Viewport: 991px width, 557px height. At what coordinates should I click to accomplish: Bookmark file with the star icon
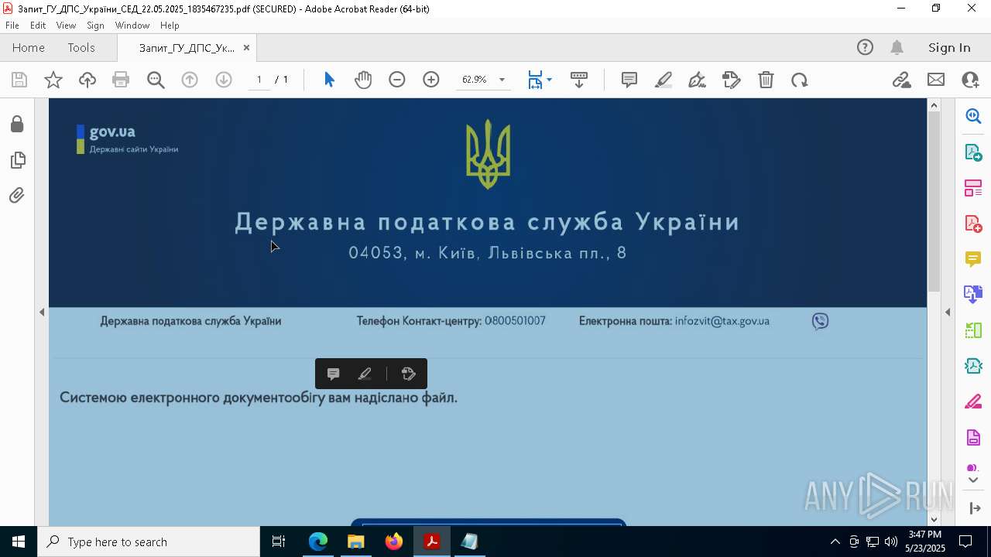pyautogui.click(x=53, y=80)
